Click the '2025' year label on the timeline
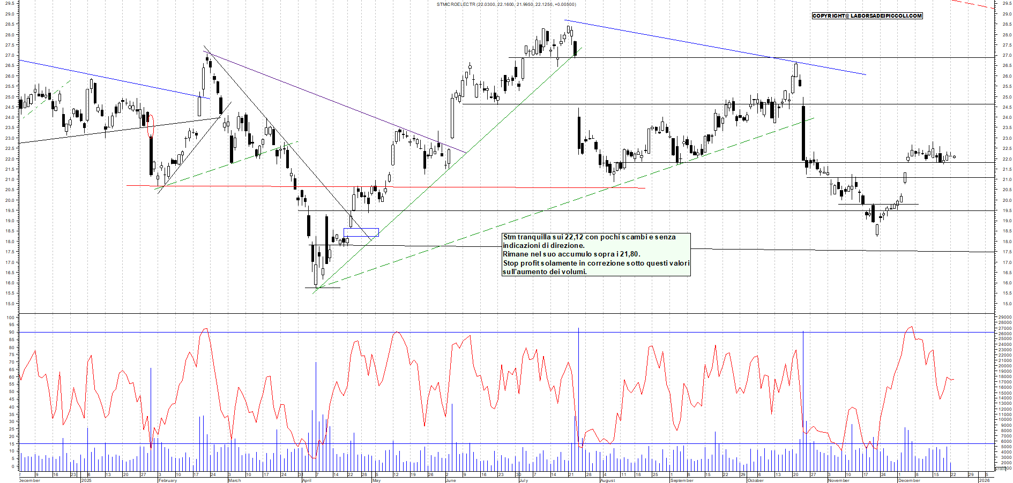 click(x=86, y=480)
